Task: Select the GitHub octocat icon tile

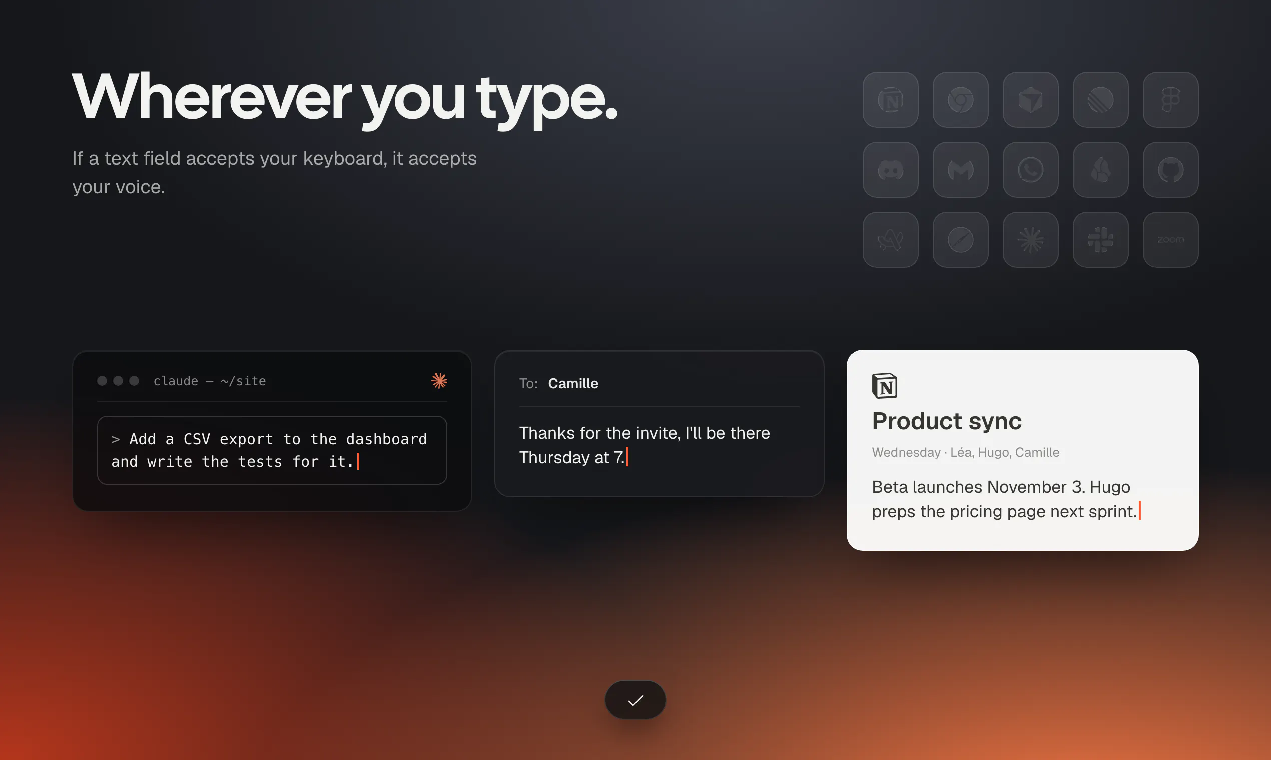Action: pos(1170,170)
